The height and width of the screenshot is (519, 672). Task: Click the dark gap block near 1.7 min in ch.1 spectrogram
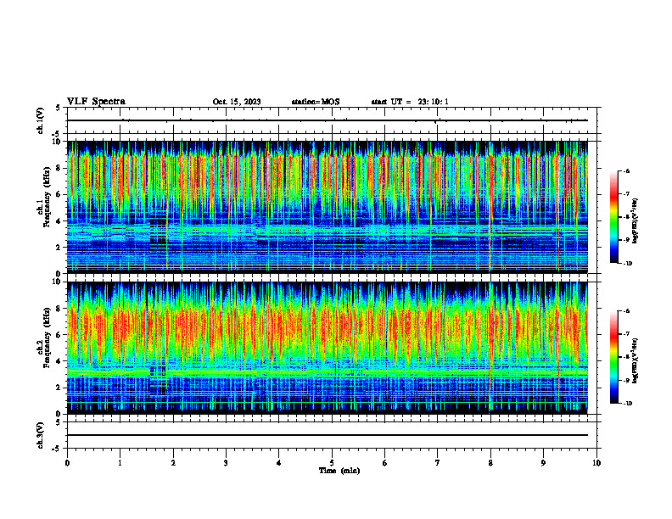point(158,236)
